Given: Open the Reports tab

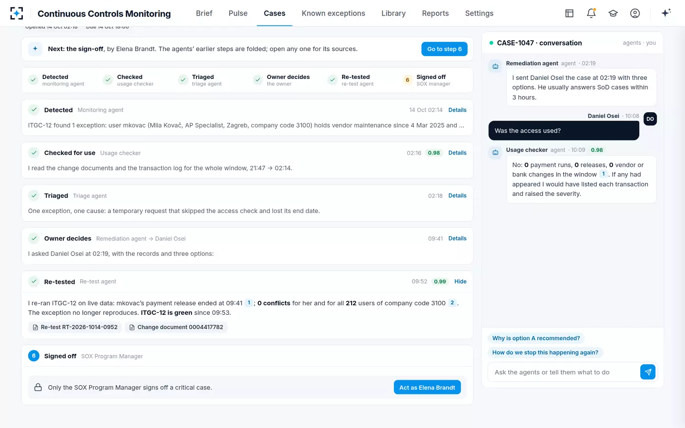Looking at the screenshot, I should 435,13.
